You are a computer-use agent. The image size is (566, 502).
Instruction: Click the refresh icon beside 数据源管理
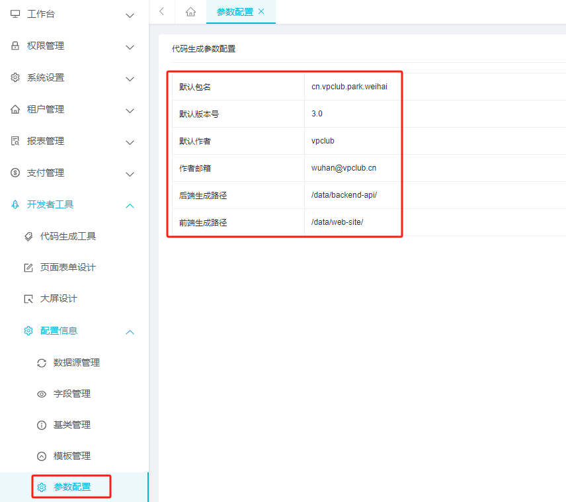(x=42, y=363)
